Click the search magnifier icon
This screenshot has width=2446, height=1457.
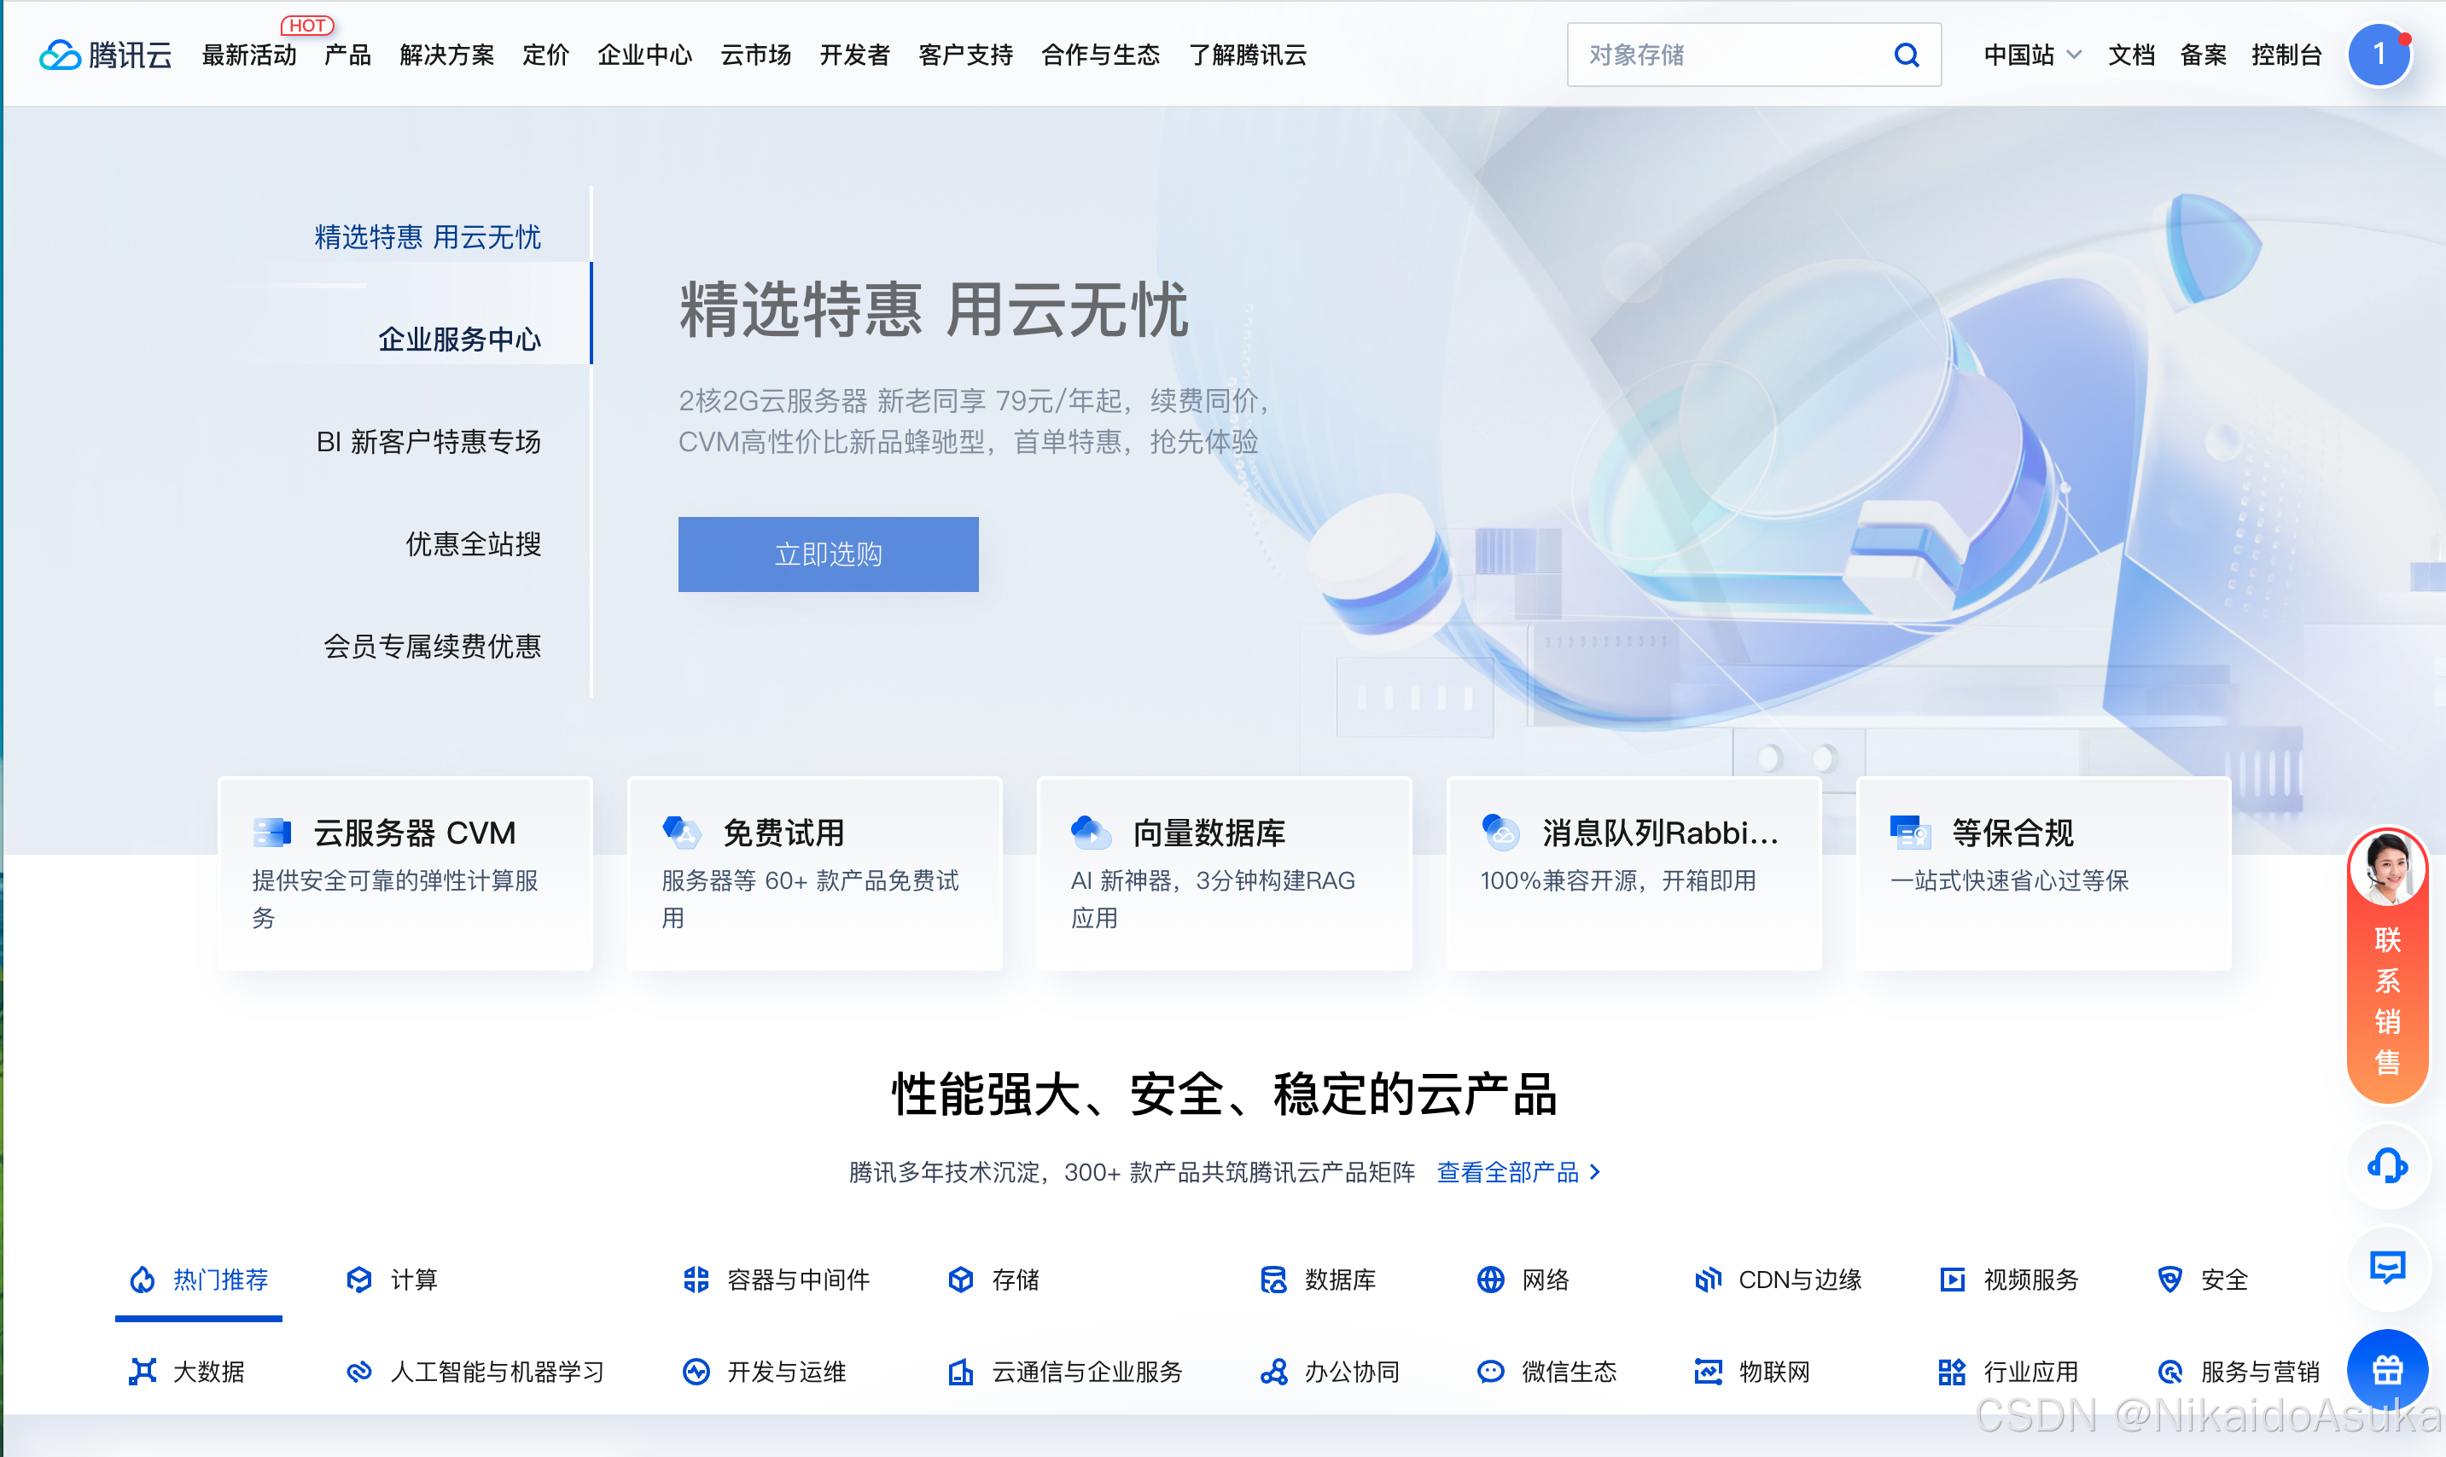coord(1906,55)
